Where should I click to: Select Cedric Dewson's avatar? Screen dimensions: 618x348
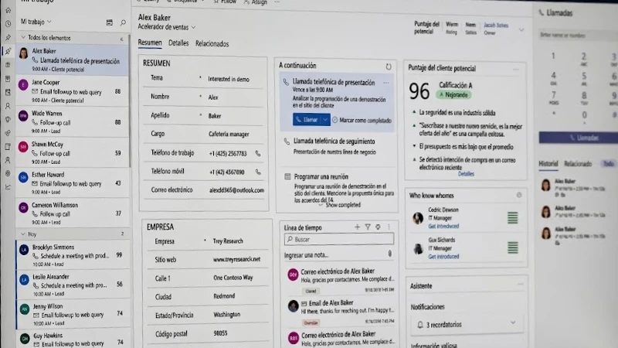(418, 218)
